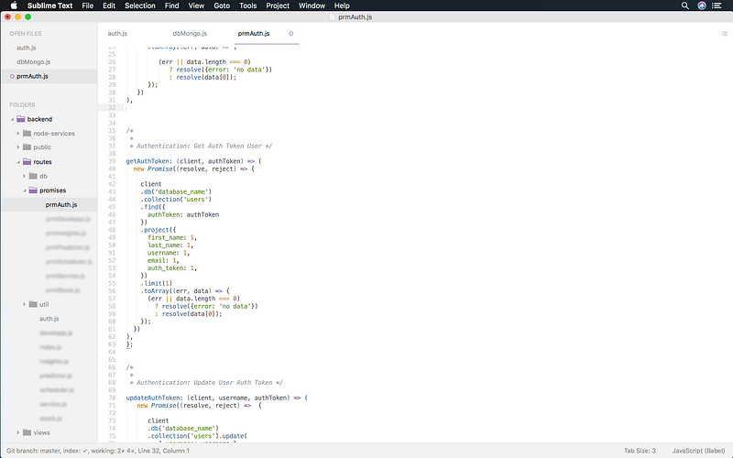Open the Tools menu

tap(247, 5)
